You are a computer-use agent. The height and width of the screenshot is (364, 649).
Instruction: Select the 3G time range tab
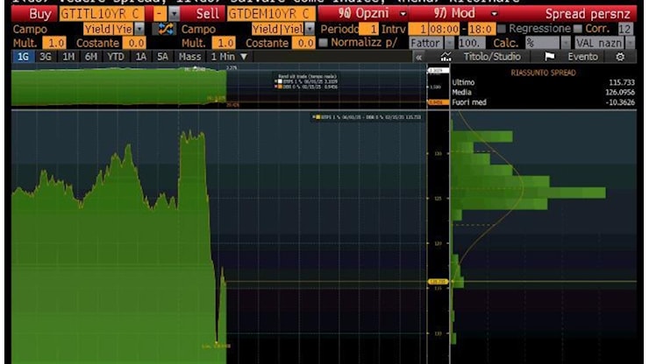[46, 57]
